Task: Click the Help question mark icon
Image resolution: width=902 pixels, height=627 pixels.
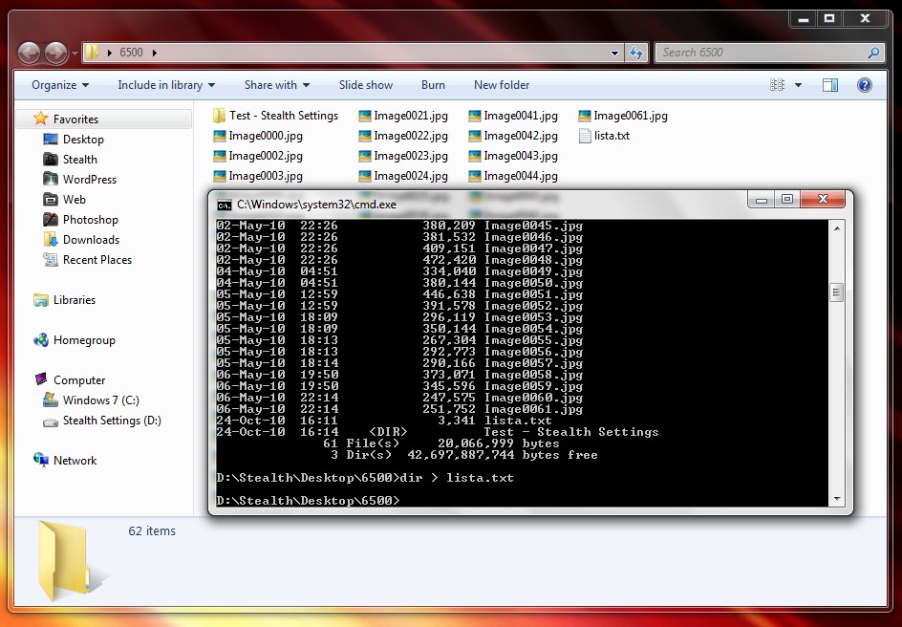Action: [865, 85]
